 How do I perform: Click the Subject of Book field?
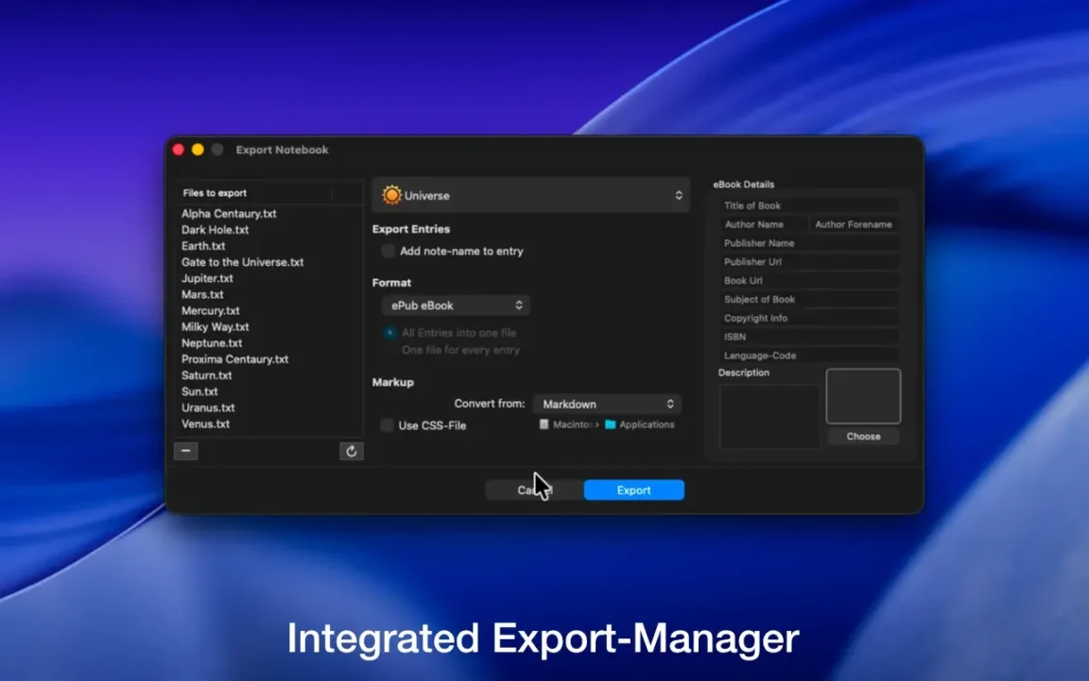click(809, 300)
